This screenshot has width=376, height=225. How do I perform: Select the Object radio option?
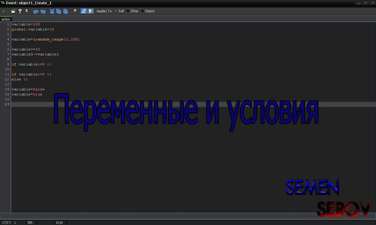click(142, 11)
